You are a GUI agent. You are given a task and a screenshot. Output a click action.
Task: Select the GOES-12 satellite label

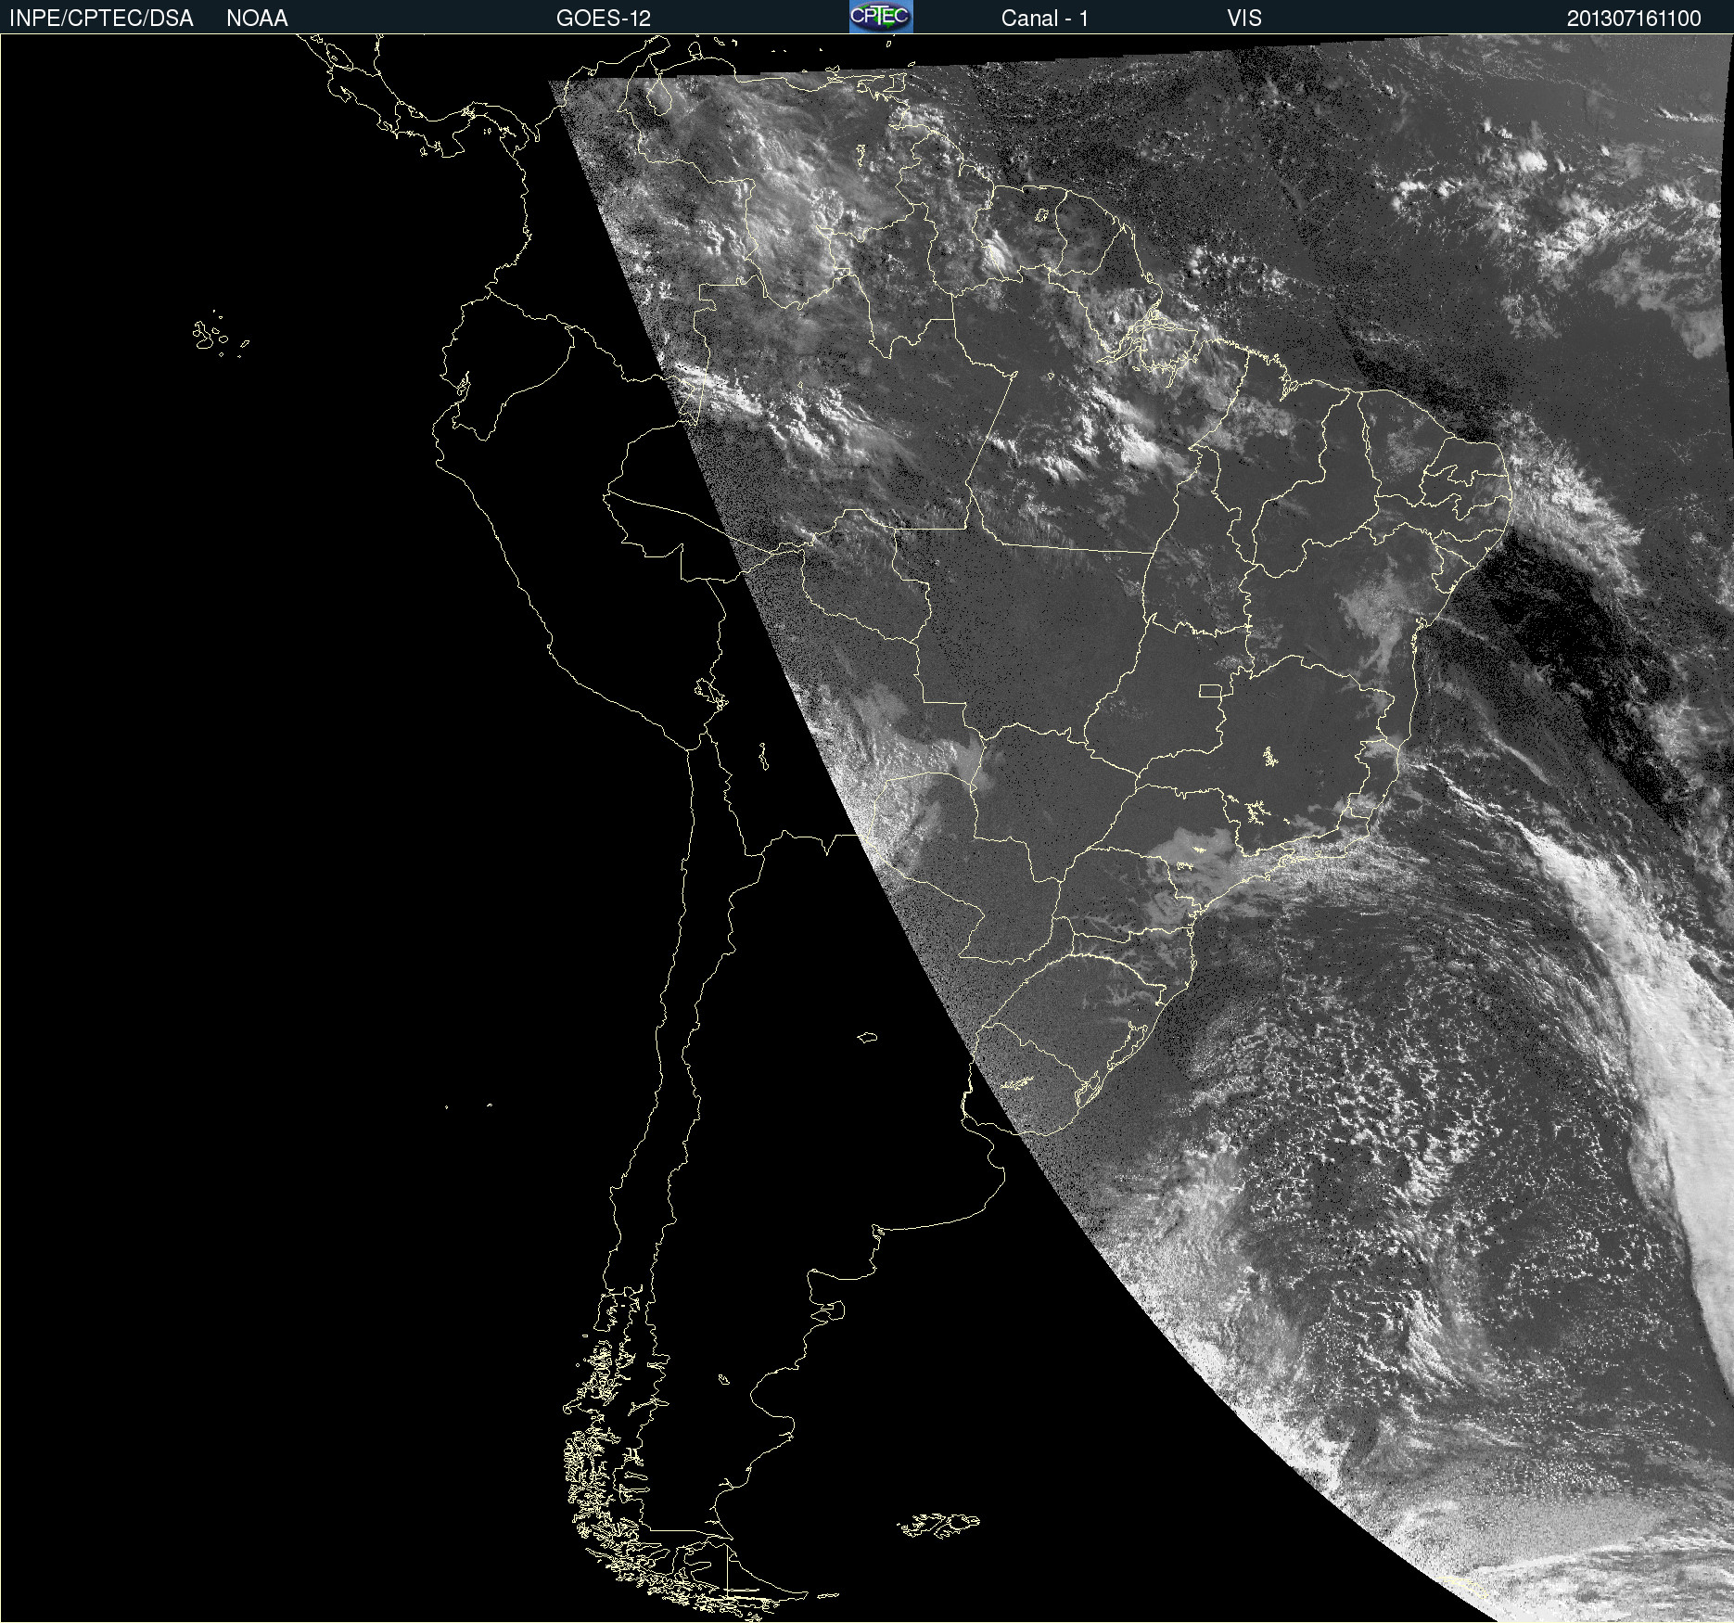click(604, 19)
